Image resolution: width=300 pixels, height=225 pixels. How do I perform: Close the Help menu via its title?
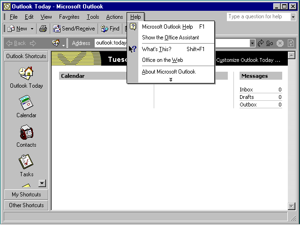(x=135, y=17)
